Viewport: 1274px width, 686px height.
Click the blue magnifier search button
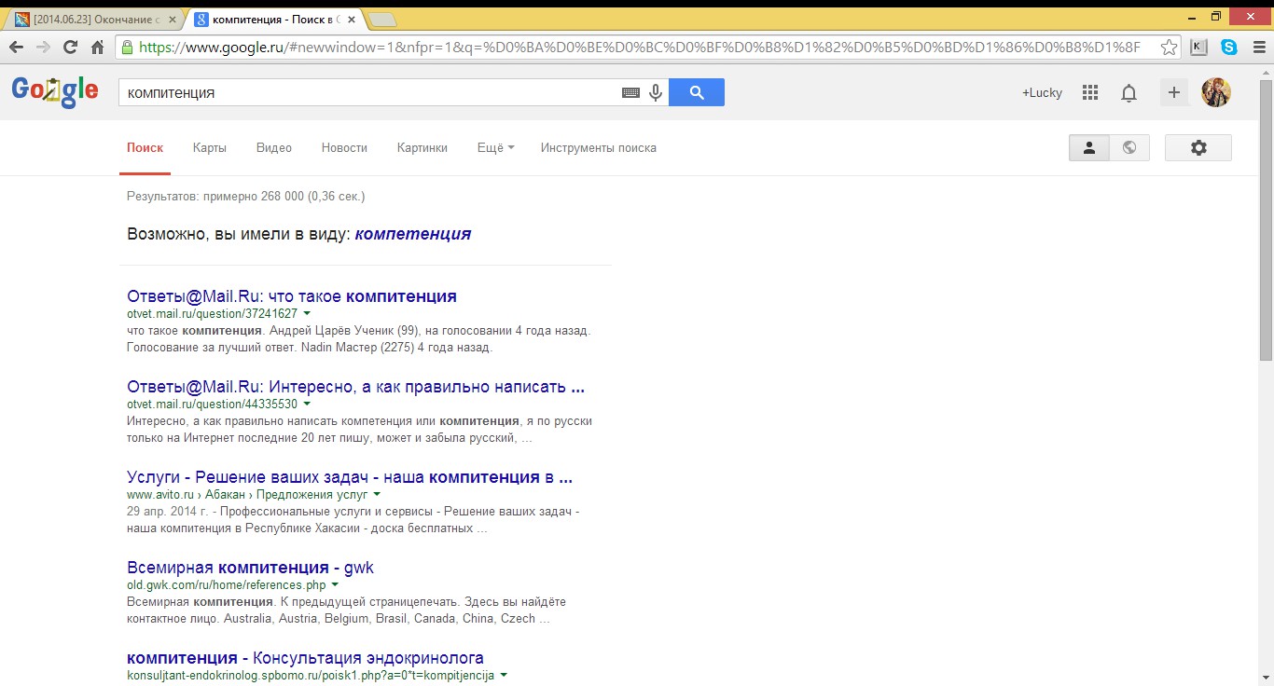(x=697, y=92)
